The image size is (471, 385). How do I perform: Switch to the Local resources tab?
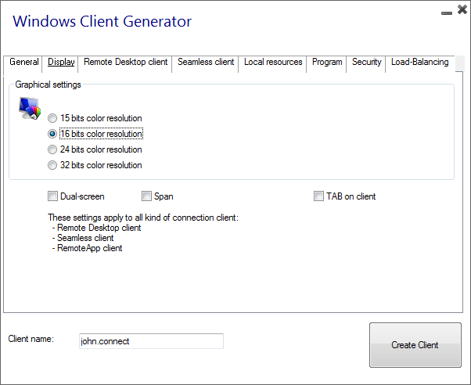[x=273, y=63]
